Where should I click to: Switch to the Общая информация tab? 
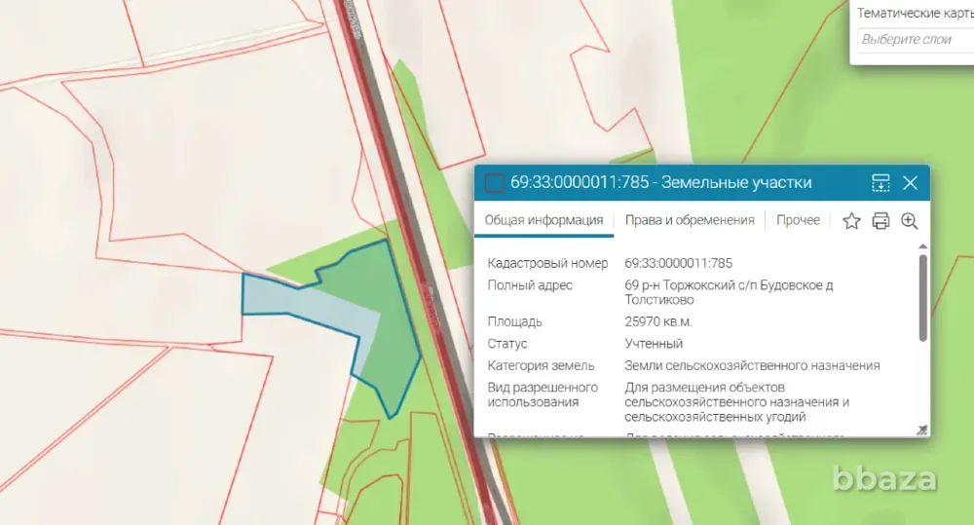tap(543, 220)
